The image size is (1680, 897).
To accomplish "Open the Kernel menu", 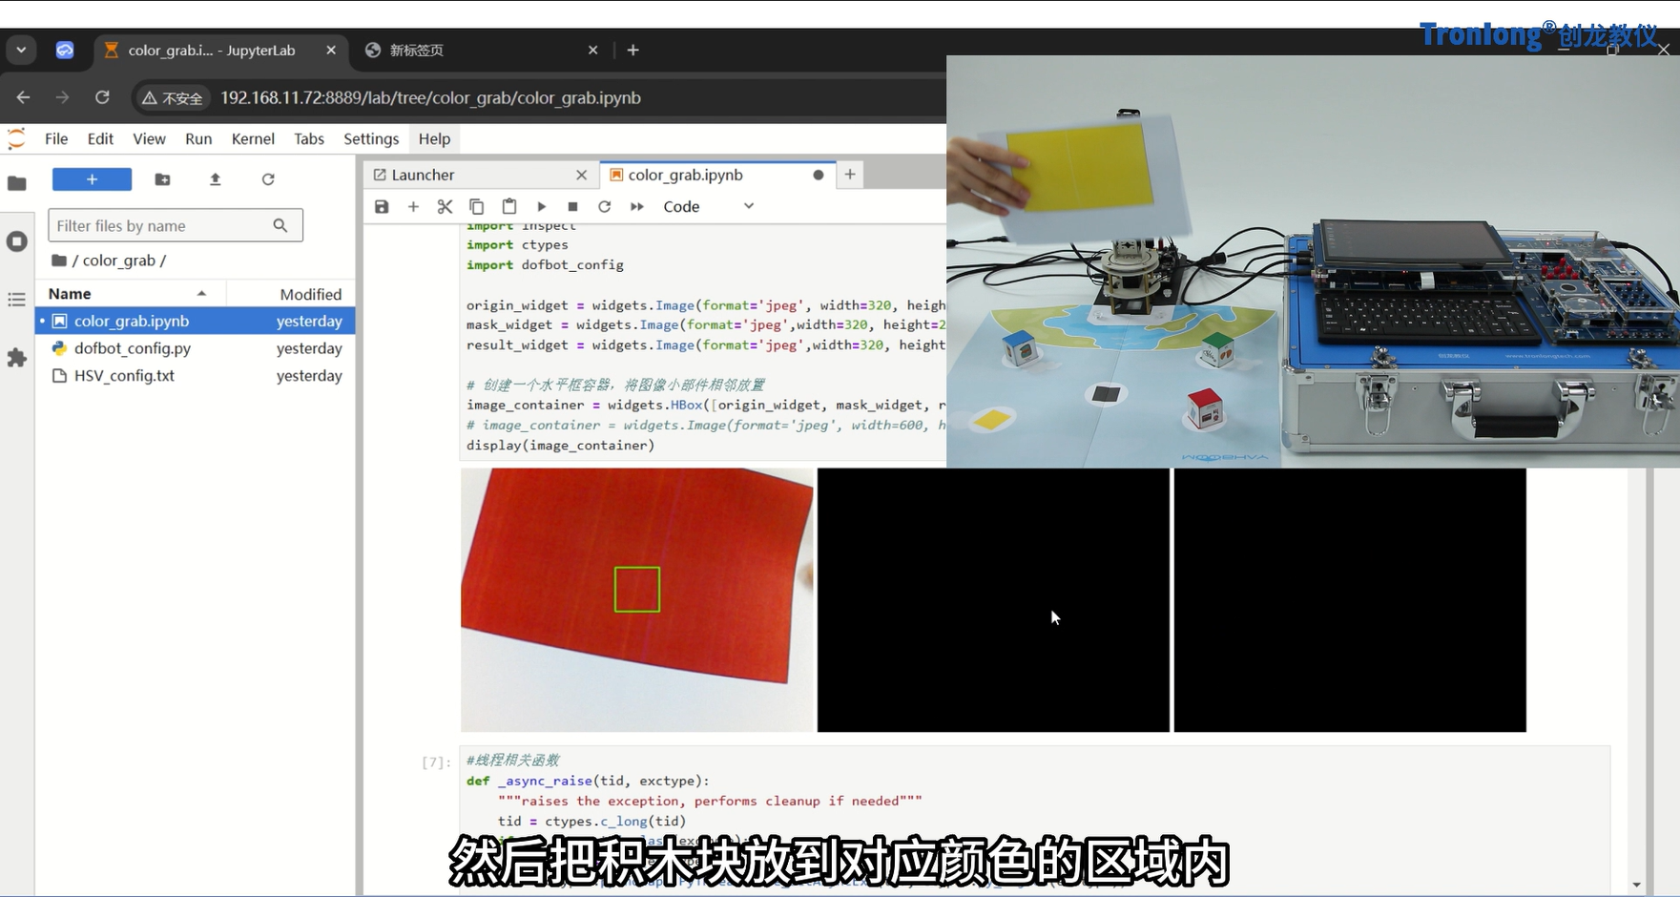I will (x=253, y=138).
